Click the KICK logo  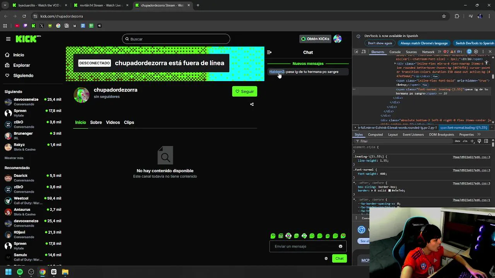tap(28, 39)
